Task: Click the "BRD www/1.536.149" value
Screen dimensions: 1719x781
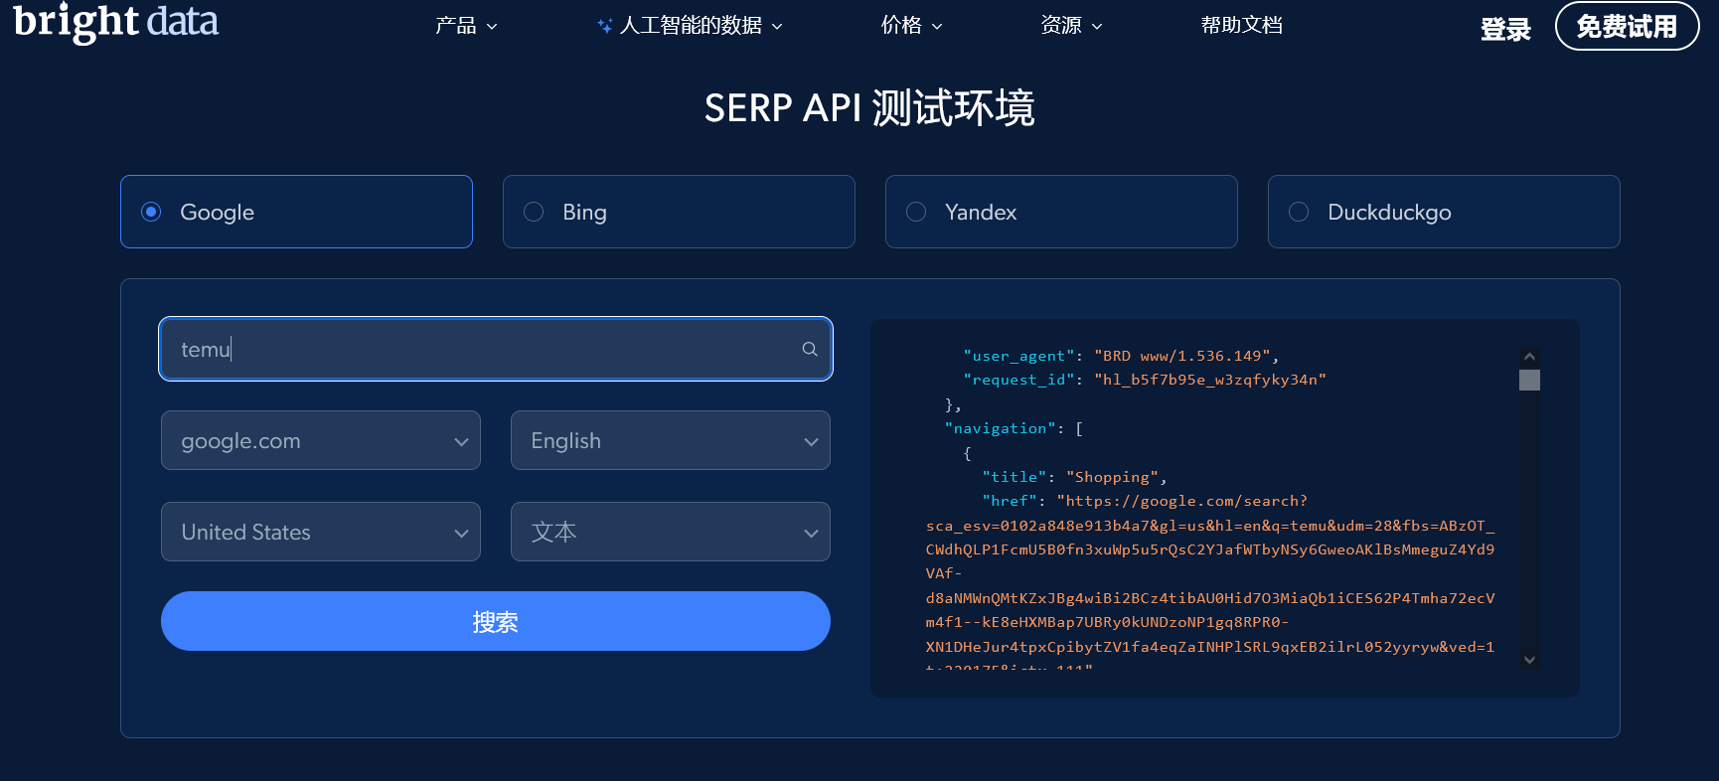Action: pos(1182,356)
